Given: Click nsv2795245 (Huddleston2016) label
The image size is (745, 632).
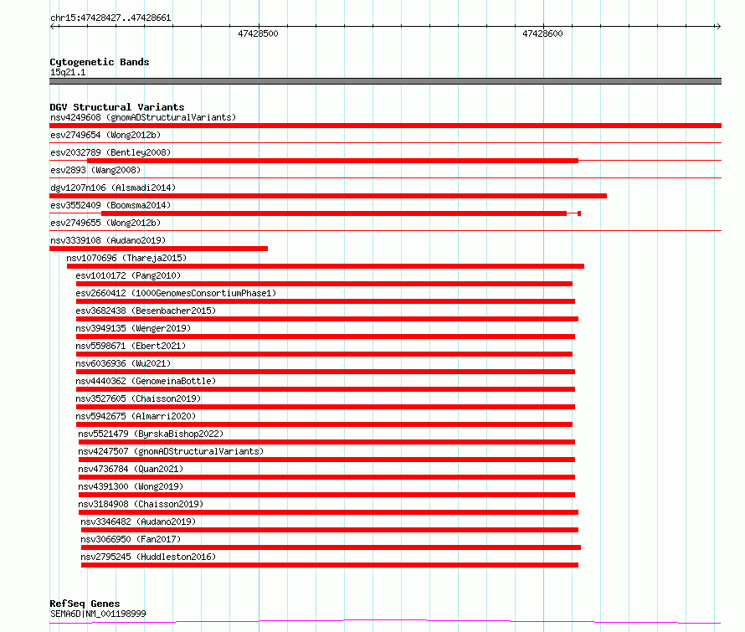Looking at the screenshot, I should coord(148,557).
